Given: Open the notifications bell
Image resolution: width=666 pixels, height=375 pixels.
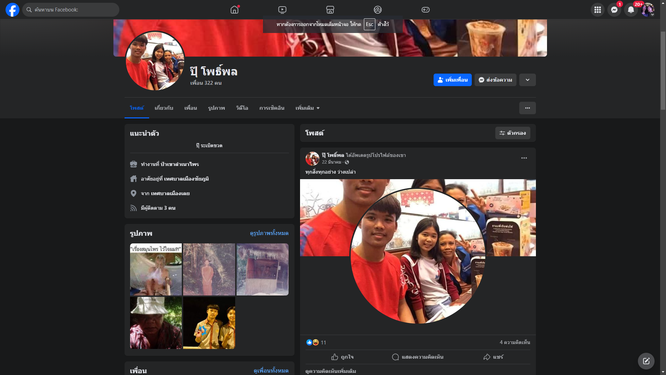Looking at the screenshot, I should pyautogui.click(x=631, y=10).
